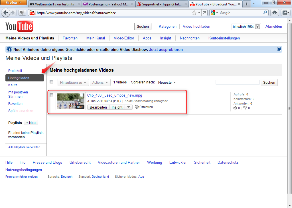Open the Kontoeinstellungen tab
The image size is (292, 208).
point(224,38)
